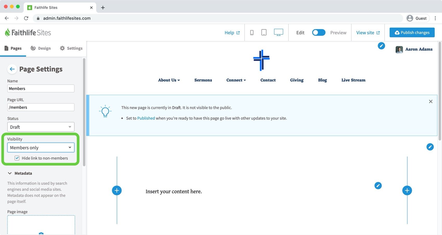Click the pencil icon beside content text
Screen dimensions: 442x235
coord(378,186)
